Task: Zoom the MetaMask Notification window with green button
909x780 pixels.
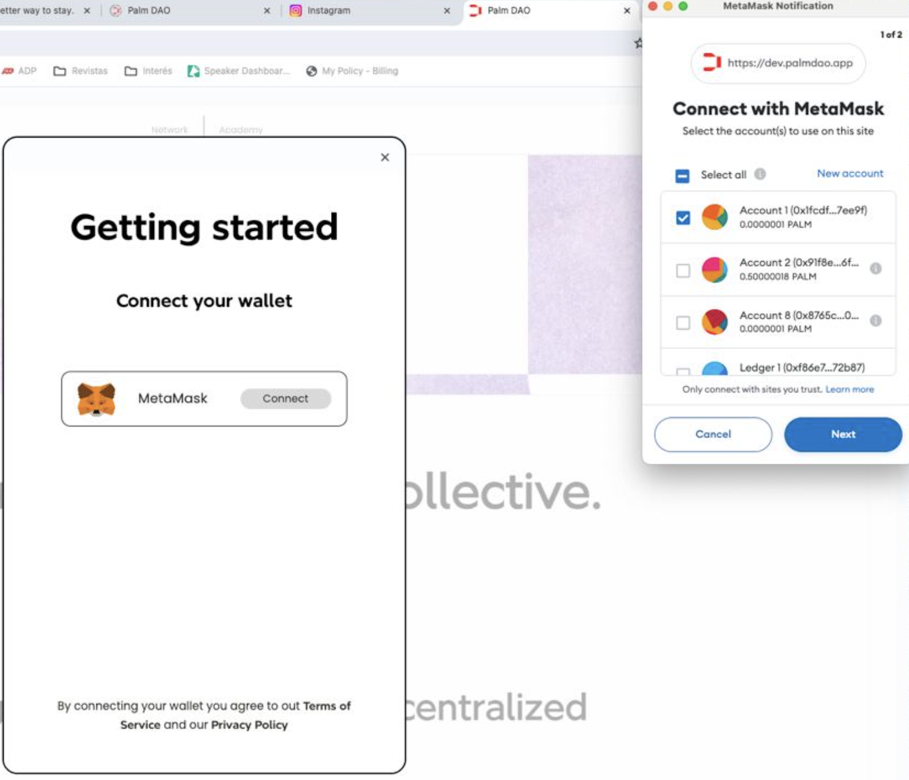Action: pos(682,6)
